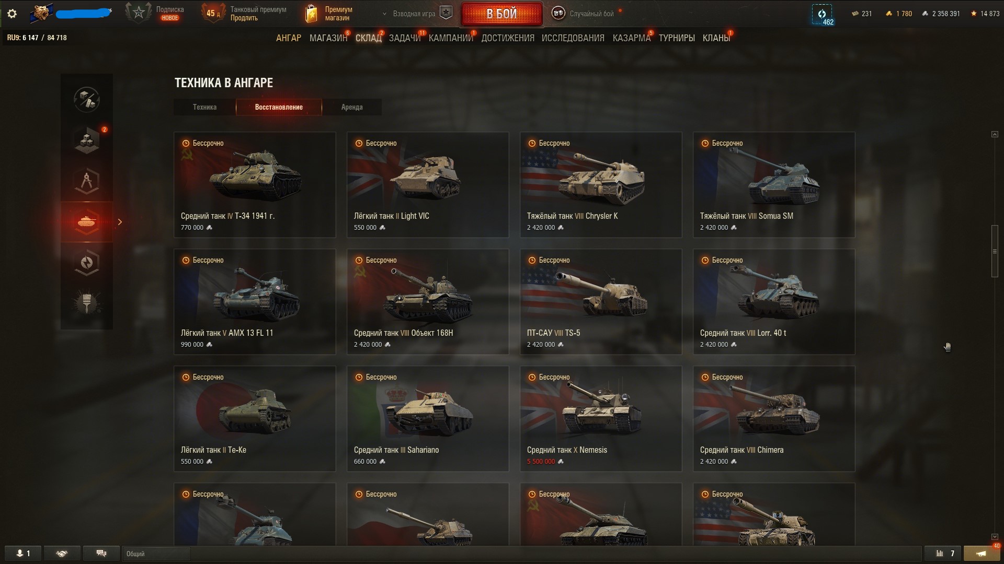
Task: Open the contacts handshake icon
Action: click(x=62, y=554)
